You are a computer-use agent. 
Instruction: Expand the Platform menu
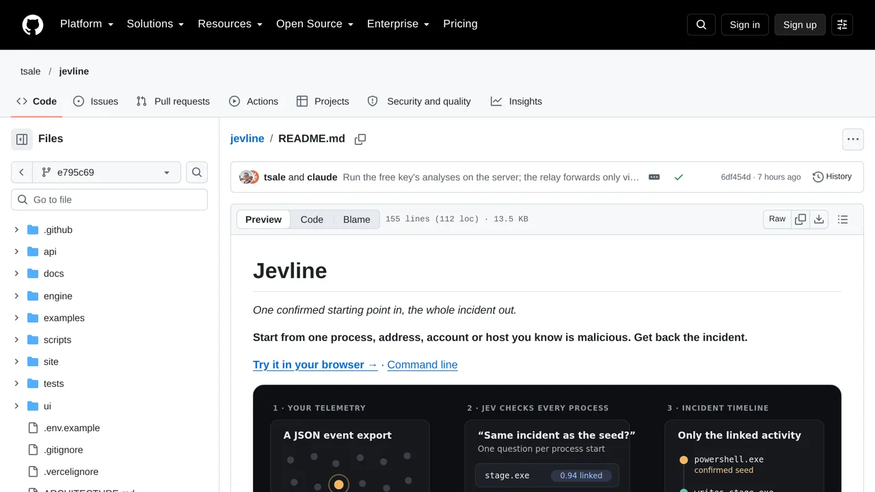click(87, 24)
